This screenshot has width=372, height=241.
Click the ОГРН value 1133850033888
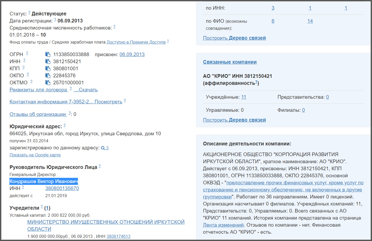click(x=71, y=54)
